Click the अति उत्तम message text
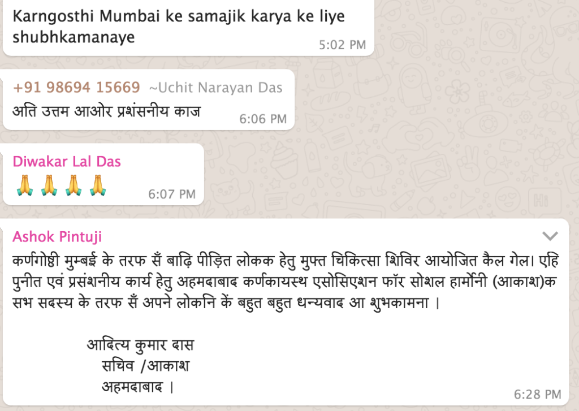This screenshot has width=579, height=411. click(x=107, y=111)
